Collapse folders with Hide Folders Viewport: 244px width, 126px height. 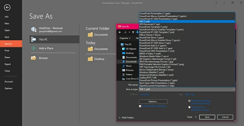coord(126,118)
